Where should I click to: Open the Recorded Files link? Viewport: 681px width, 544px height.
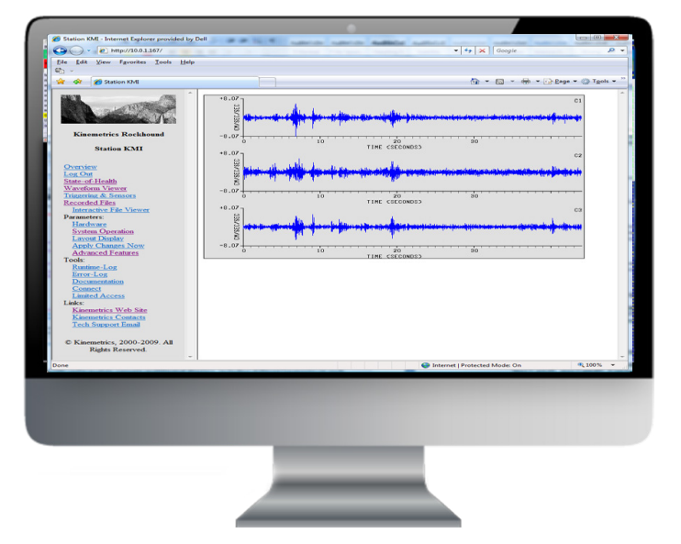[x=89, y=203]
